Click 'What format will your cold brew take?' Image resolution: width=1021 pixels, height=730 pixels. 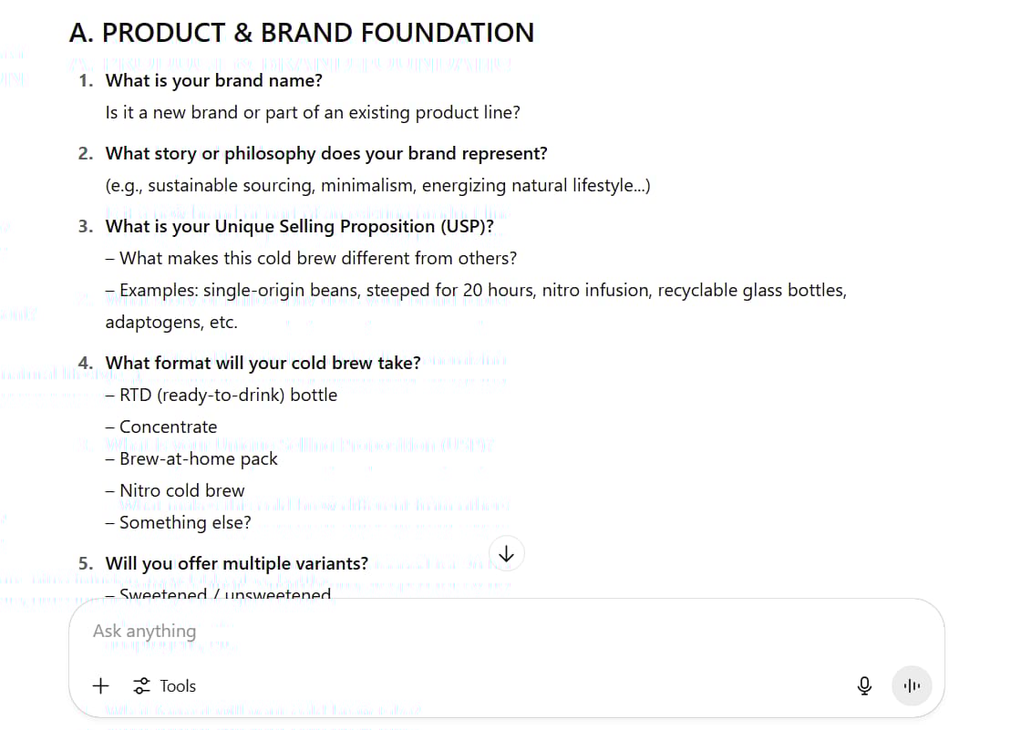tap(263, 364)
